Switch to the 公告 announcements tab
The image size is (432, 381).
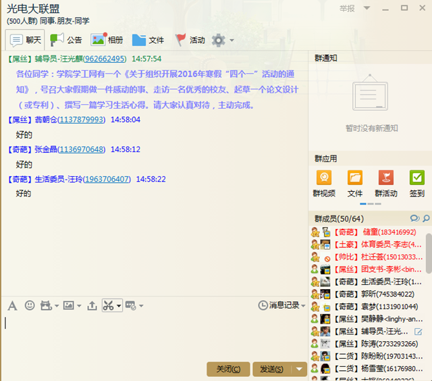66,40
